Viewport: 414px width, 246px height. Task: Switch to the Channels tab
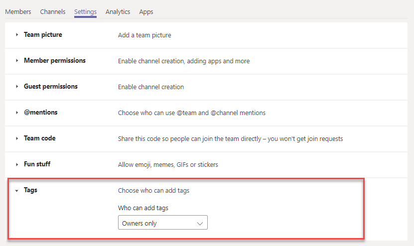click(x=52, y=12)
